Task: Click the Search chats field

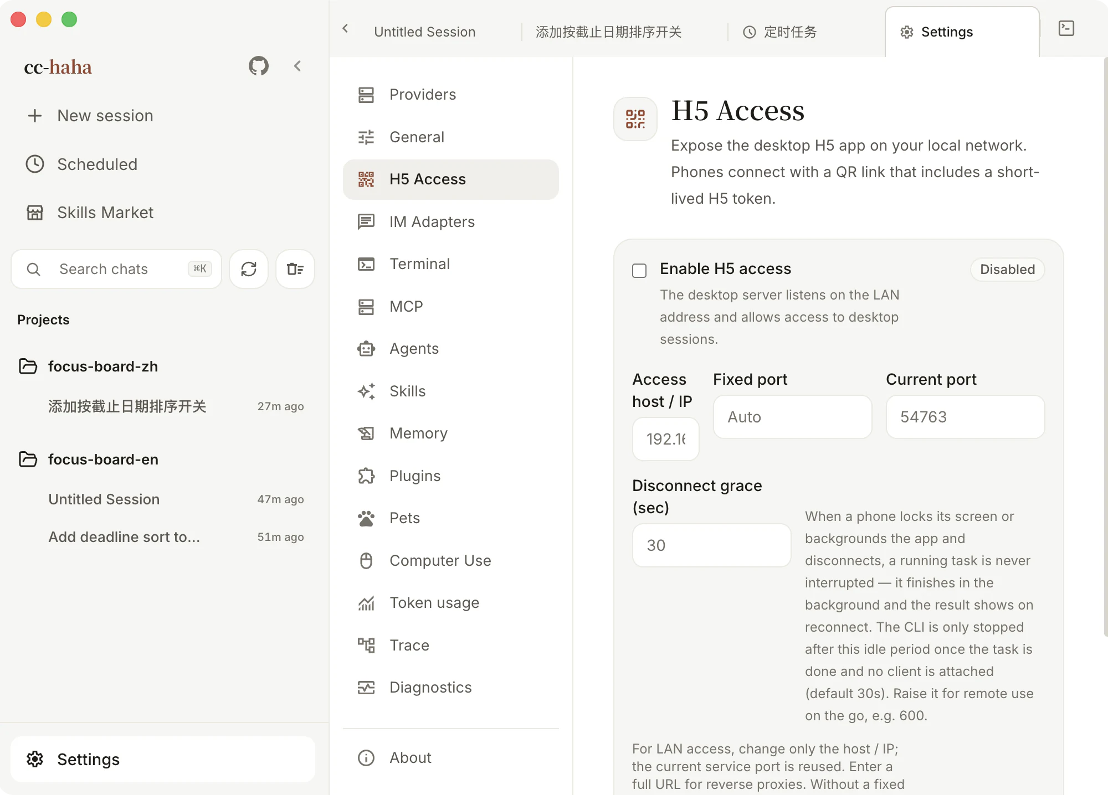Action: [116, 269]
